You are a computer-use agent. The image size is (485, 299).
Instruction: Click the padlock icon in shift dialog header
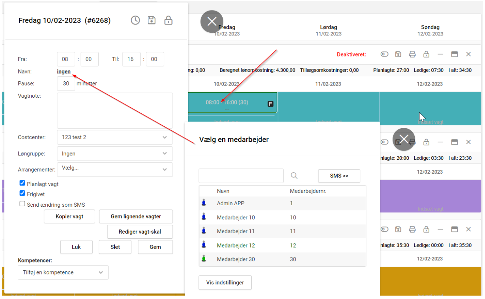point(168,21)
